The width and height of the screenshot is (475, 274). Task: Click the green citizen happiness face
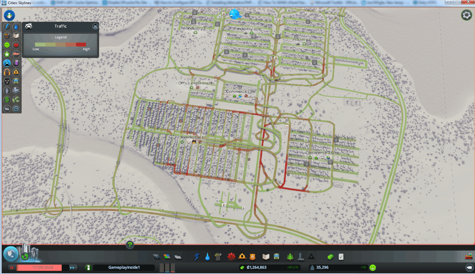(x=373, y=268)
